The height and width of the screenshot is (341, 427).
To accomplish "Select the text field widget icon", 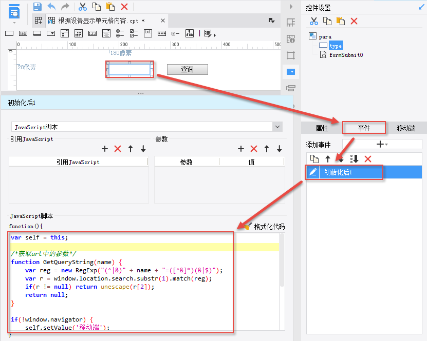I will 9,33.
